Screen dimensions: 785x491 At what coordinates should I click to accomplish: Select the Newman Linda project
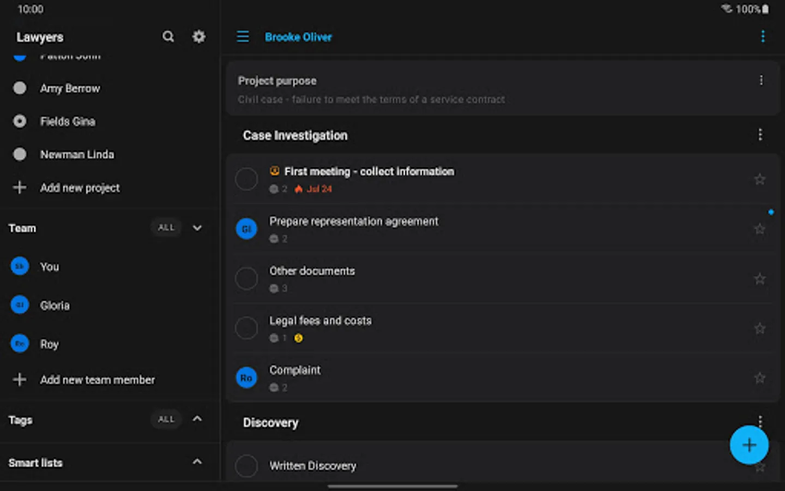pyautogui.click(x=77, y=154)
